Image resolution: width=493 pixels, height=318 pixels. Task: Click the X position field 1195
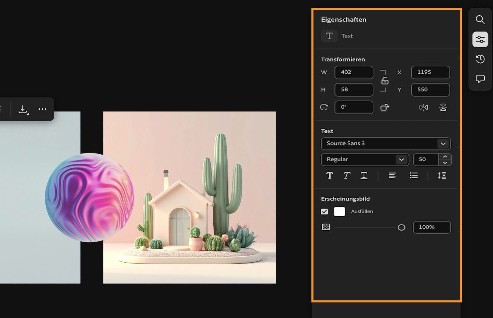click(430, 72)
